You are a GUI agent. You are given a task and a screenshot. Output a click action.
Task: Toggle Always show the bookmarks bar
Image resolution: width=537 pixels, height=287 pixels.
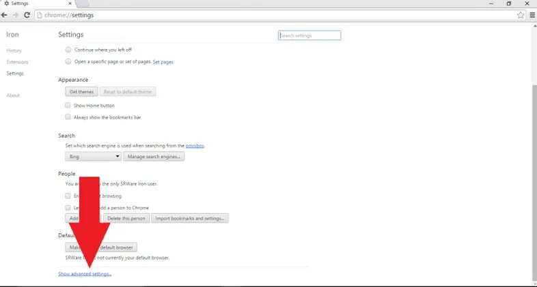point(68,117)
